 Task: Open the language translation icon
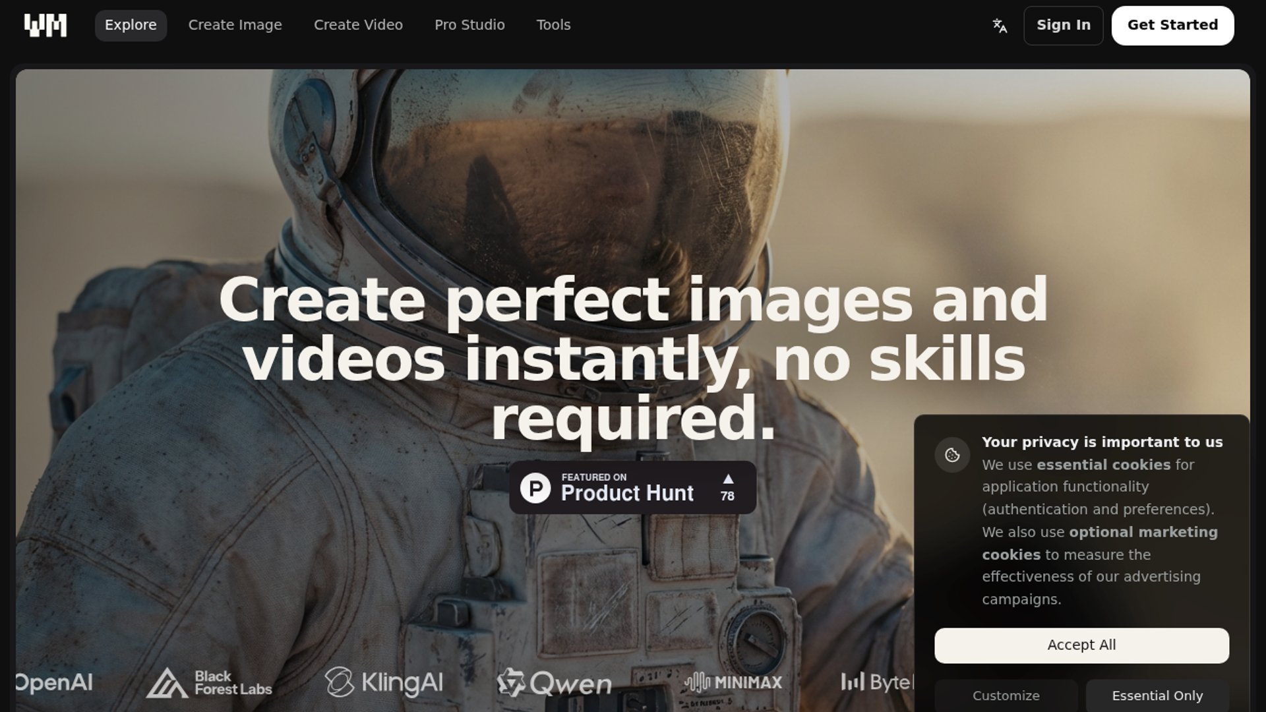pos(1000,26)
